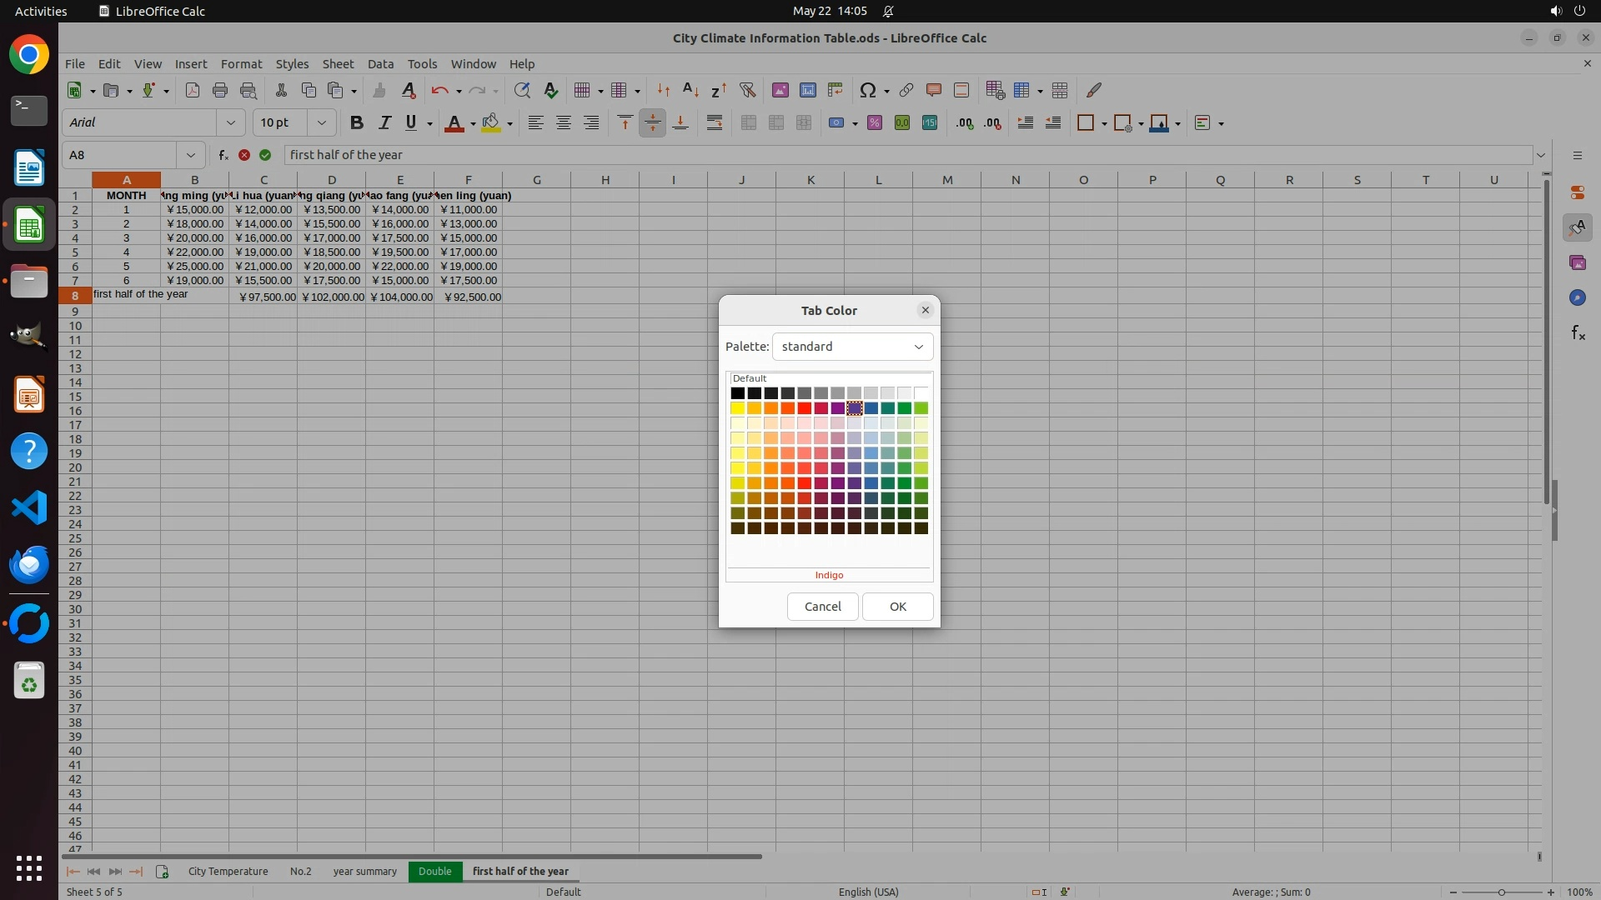
Task: Click the Insert Chart icon
Action: 807,90
